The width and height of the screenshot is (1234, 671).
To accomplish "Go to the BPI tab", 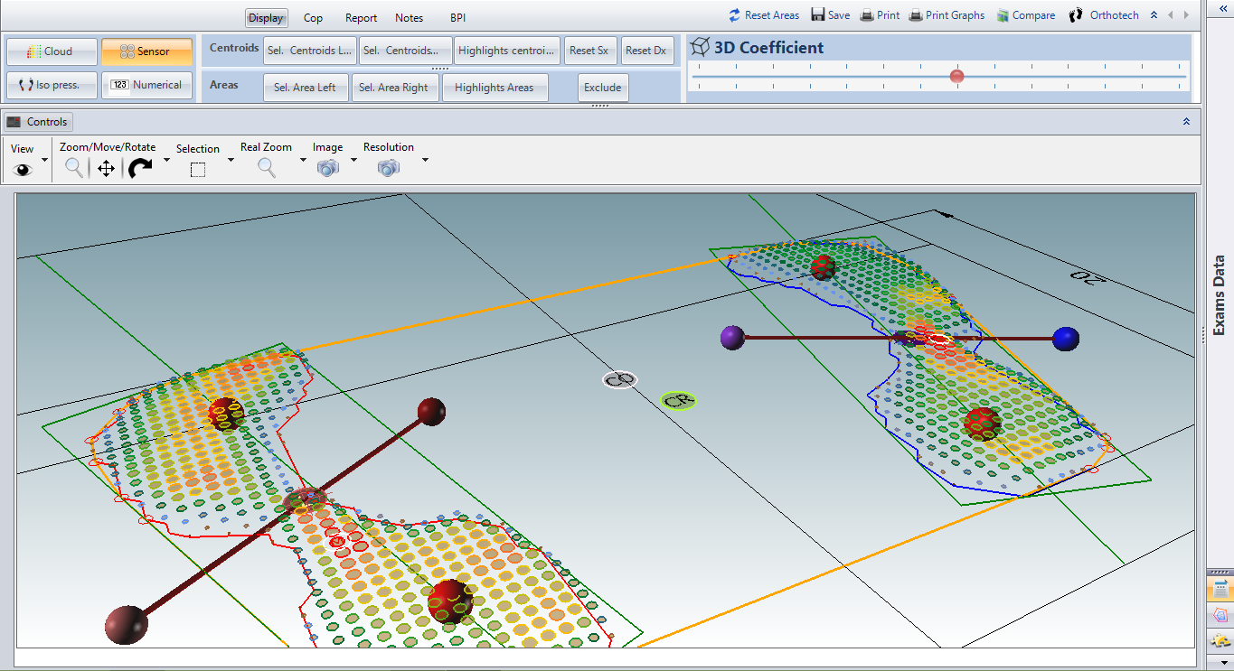I will [x=457, y=17].
